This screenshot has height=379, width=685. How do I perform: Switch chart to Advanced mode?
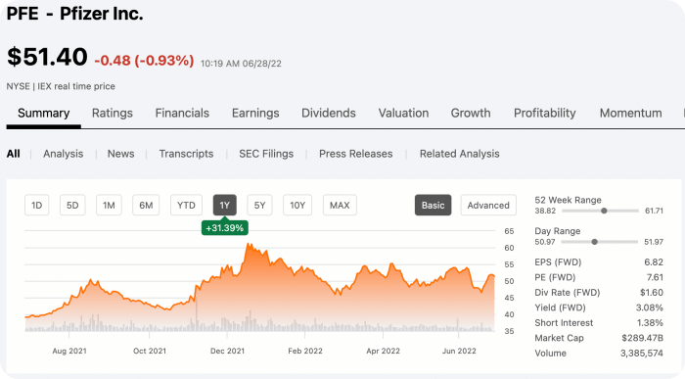[488, 205]
